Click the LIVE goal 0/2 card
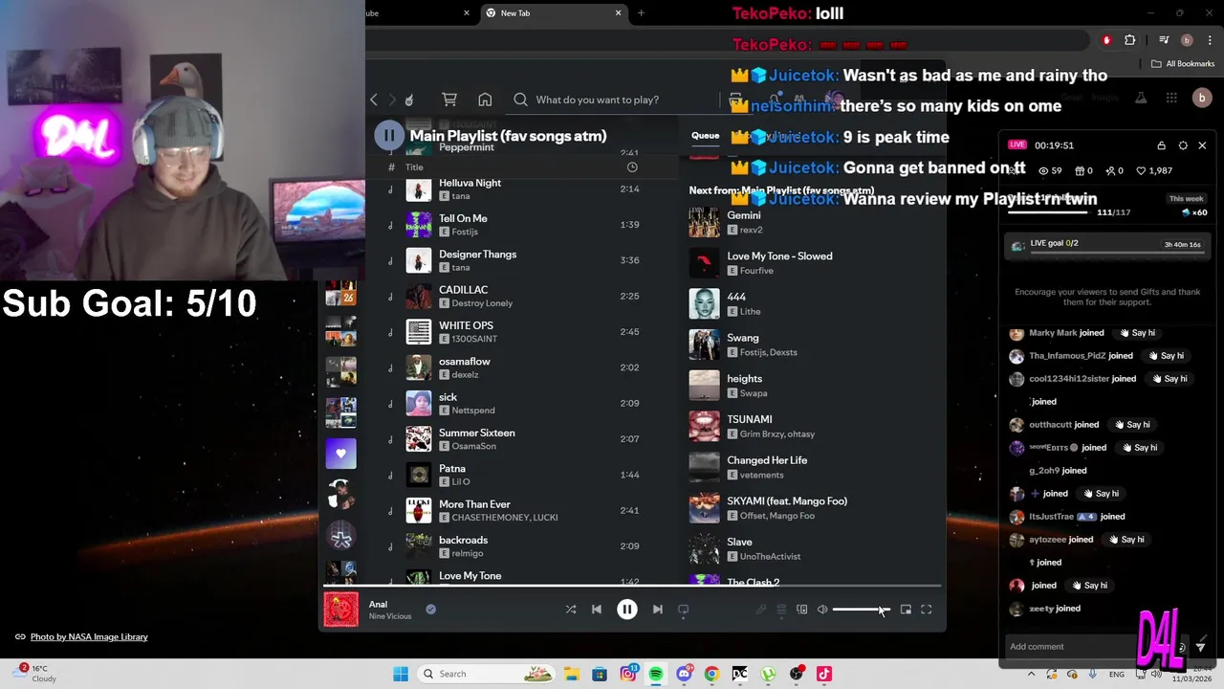The height and width of the screenshot is (689, 1224). coord(1107,244)
